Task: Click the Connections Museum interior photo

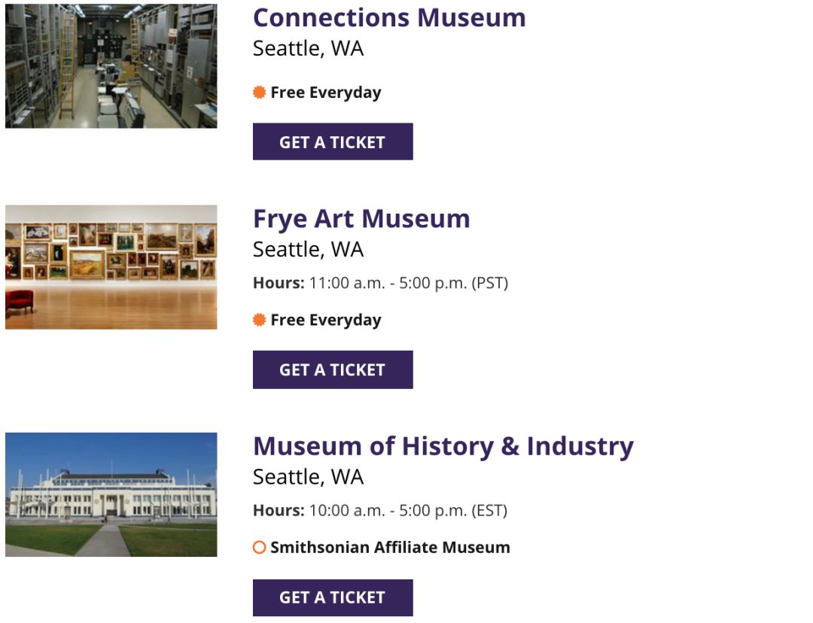Action: [x=111, y=65]
